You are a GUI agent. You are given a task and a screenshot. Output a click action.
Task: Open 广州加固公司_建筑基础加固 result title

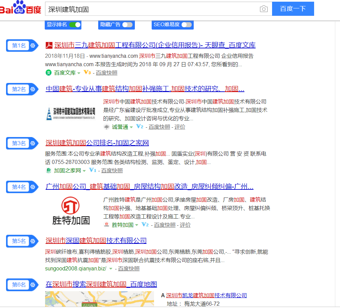click(150, 186)
